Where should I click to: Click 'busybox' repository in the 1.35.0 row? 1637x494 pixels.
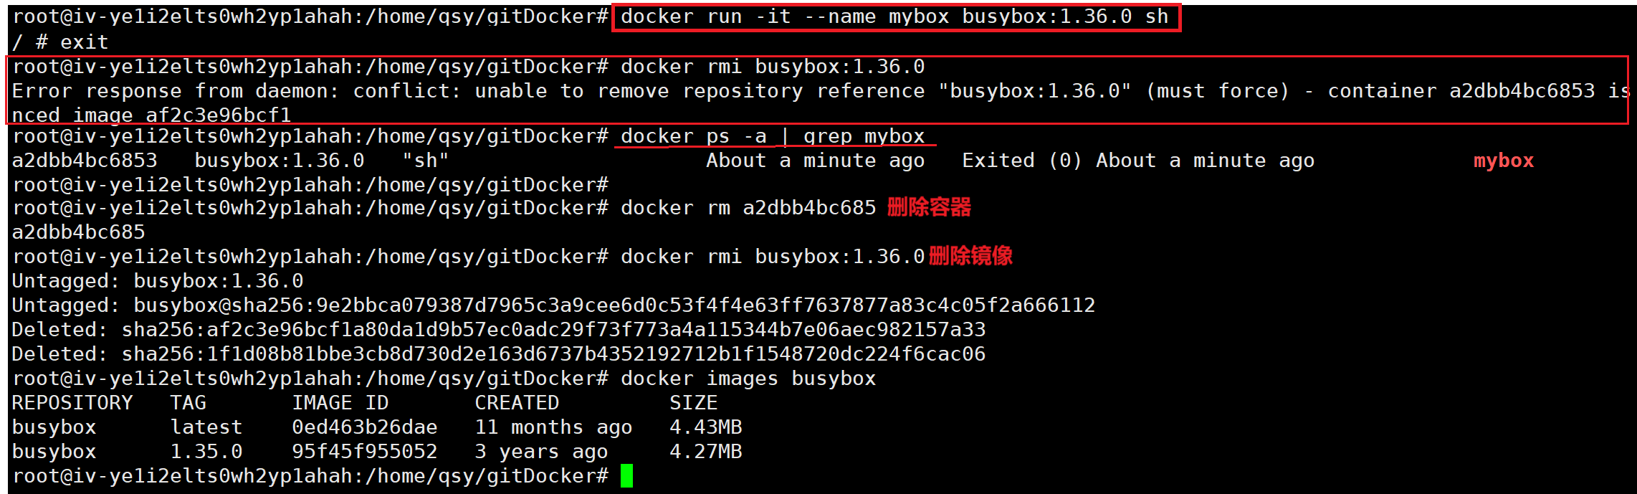coord(54,452)
